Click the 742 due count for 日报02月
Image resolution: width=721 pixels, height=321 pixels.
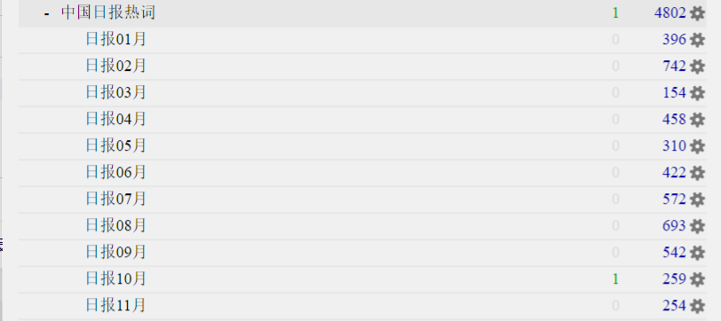point(674,67)
